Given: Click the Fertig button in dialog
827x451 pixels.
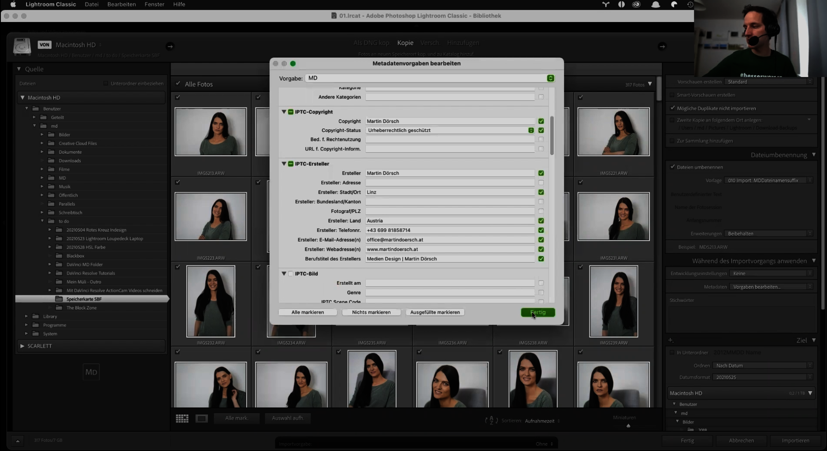Looking at the screenshot, I should [x=538, y=312].
